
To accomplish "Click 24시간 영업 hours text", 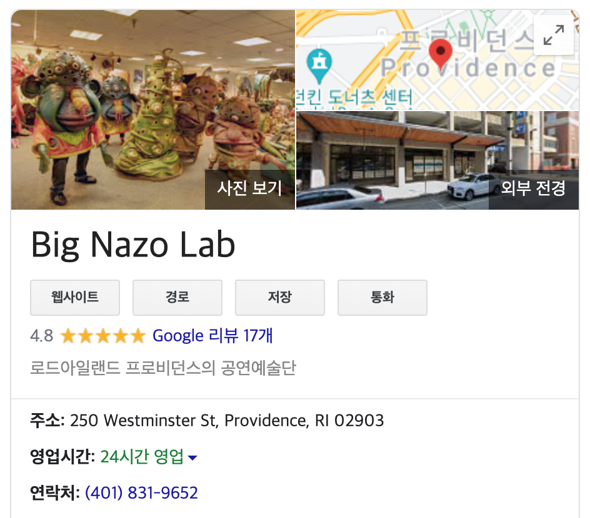I will coord(142,457).
